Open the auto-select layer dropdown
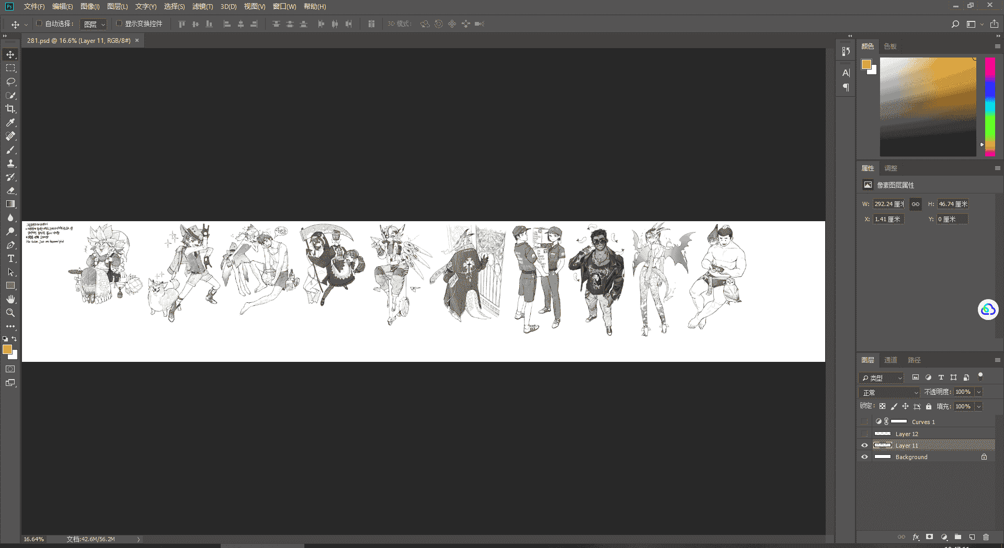This screenshot has height=548, width=1004. 94,24
